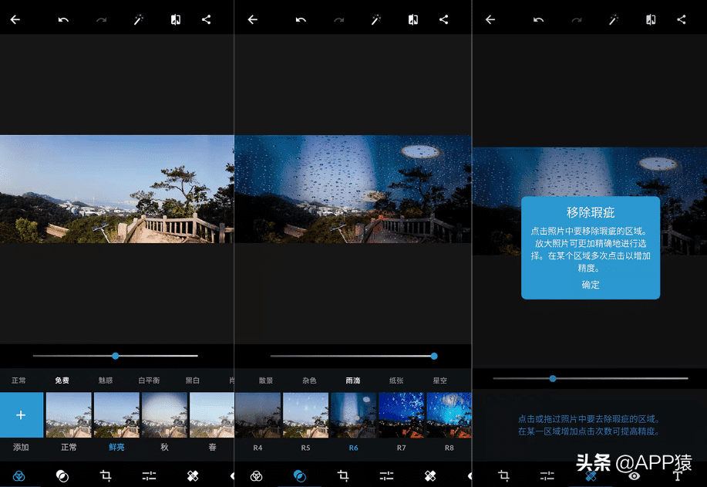The height and width of the screenshot is (487, 707).
Task: Tap the landscape photo in left panel
Action: (116, 189)
